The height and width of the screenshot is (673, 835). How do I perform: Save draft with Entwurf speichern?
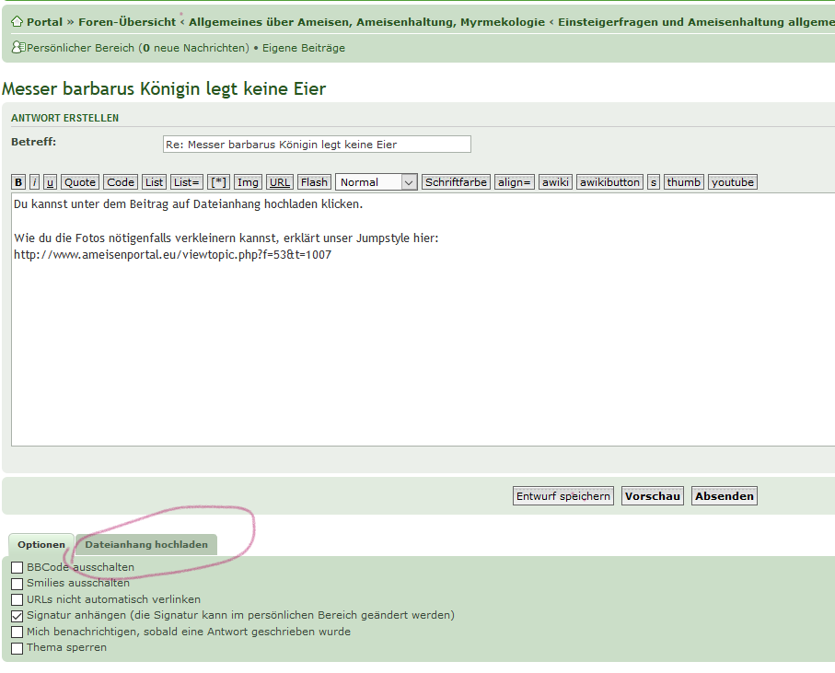[x=562, y=496]
